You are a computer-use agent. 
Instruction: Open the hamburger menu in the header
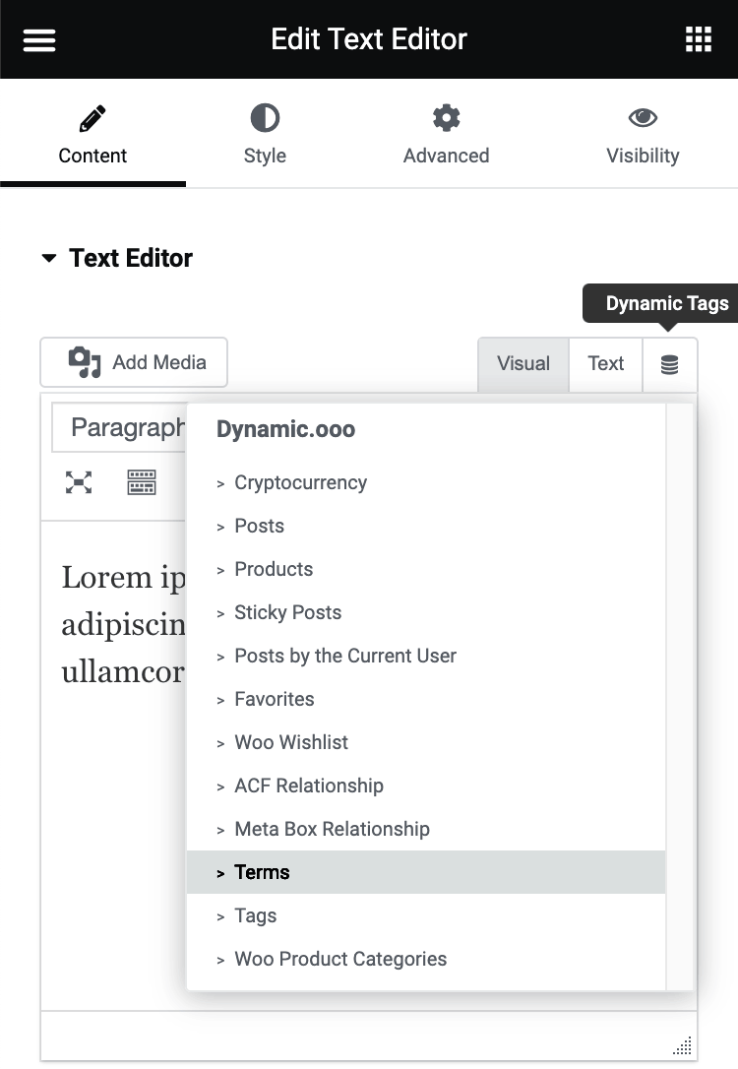[38, 39]
